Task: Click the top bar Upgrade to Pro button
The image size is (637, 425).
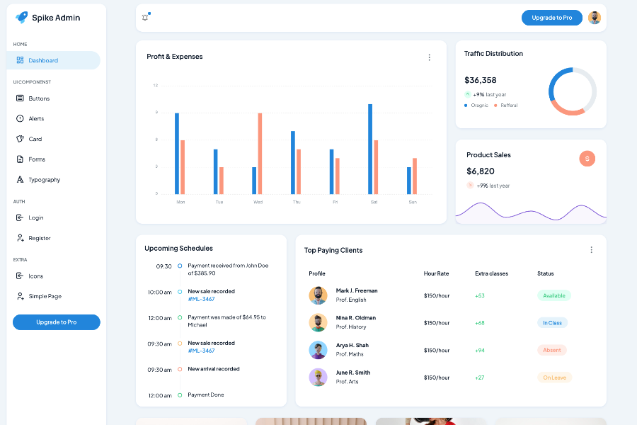Action: pyautogui.click(x=551, y=18)
